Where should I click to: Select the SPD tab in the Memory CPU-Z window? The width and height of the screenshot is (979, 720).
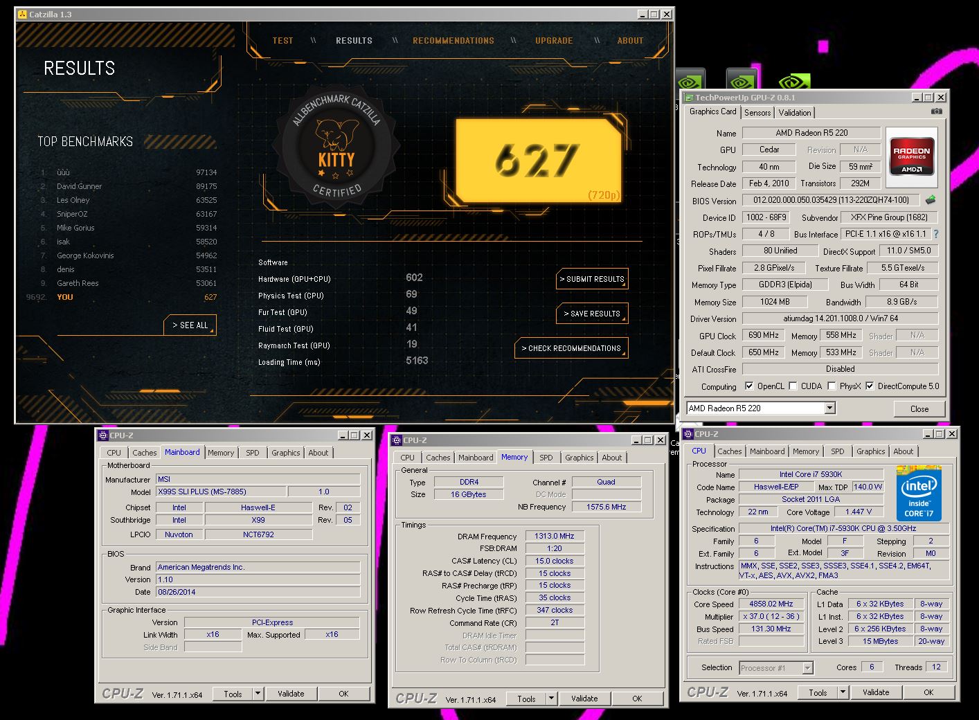tap(546, 458)
